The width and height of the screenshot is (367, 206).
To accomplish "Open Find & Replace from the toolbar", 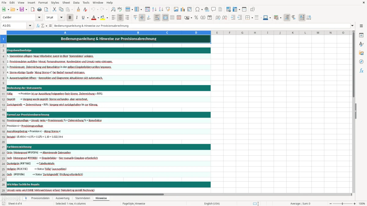I will 113,9.
